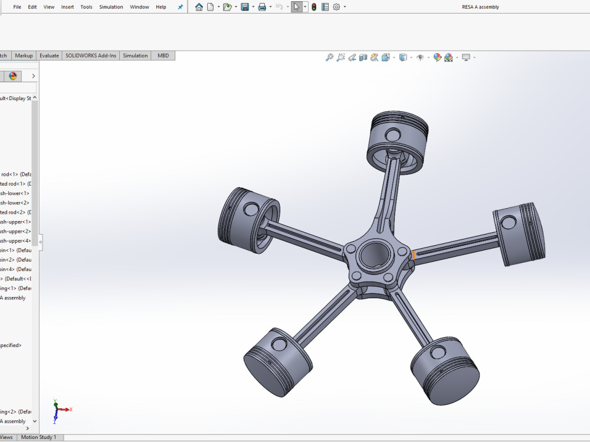This screenshot has width=590, height=442.
Task: Expand the View Orientation dropdown arrow
Action: [394, 57]
